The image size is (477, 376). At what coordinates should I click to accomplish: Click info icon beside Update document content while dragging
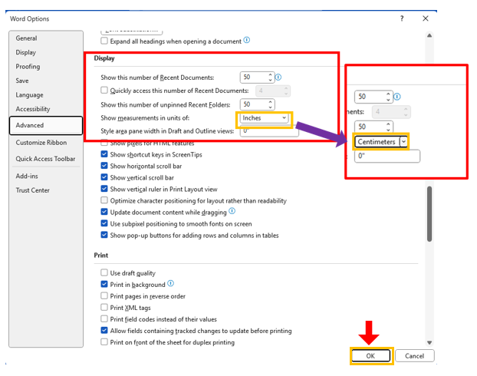tap(232, 211)
